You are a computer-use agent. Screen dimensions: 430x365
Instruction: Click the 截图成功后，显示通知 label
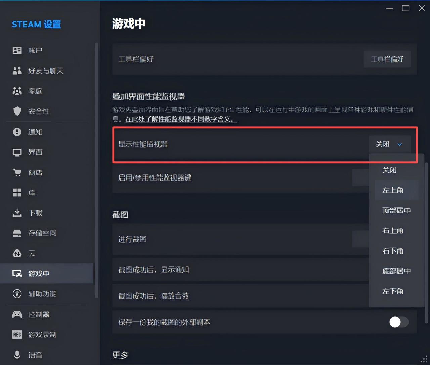pos(154,270)
